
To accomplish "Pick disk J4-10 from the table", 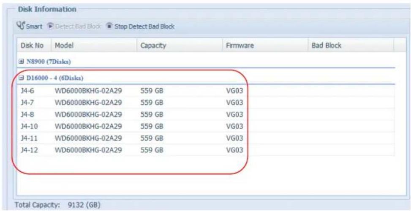I will tap(29, 126).
